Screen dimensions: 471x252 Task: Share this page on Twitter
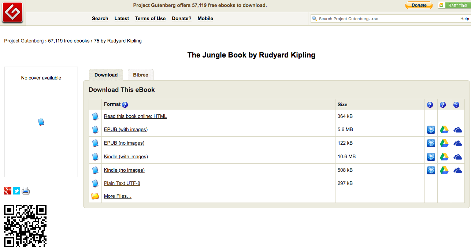pyautogui.click(x=16, y=191)
